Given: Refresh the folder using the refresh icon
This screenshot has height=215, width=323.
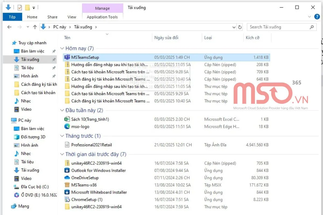Looking at the screenshot, I should [240, 27].
